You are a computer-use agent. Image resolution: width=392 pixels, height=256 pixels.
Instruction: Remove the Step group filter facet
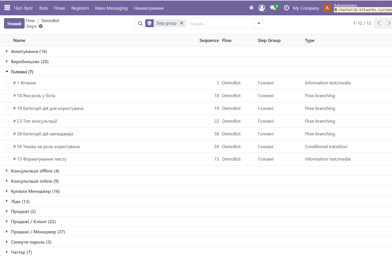coord(182,23)
